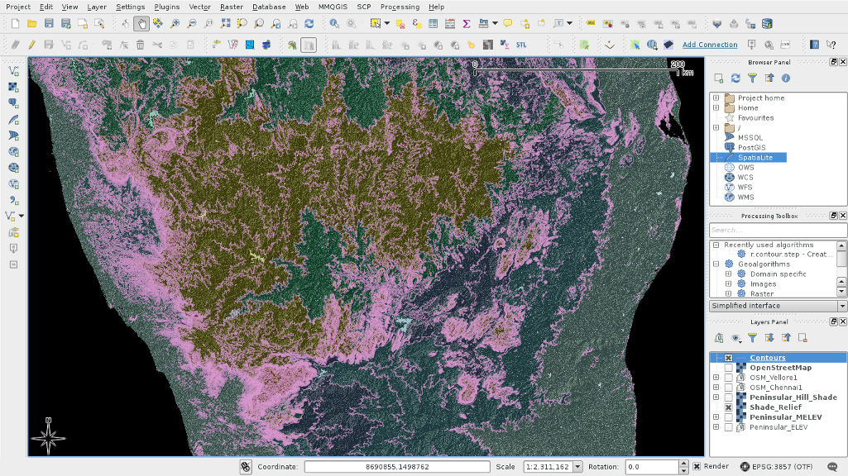Open the Simplified interface dropdown
848x476 pixels.
842,306
